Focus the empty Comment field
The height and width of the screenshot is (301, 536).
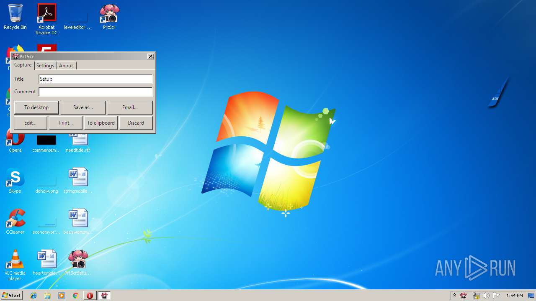95,92
